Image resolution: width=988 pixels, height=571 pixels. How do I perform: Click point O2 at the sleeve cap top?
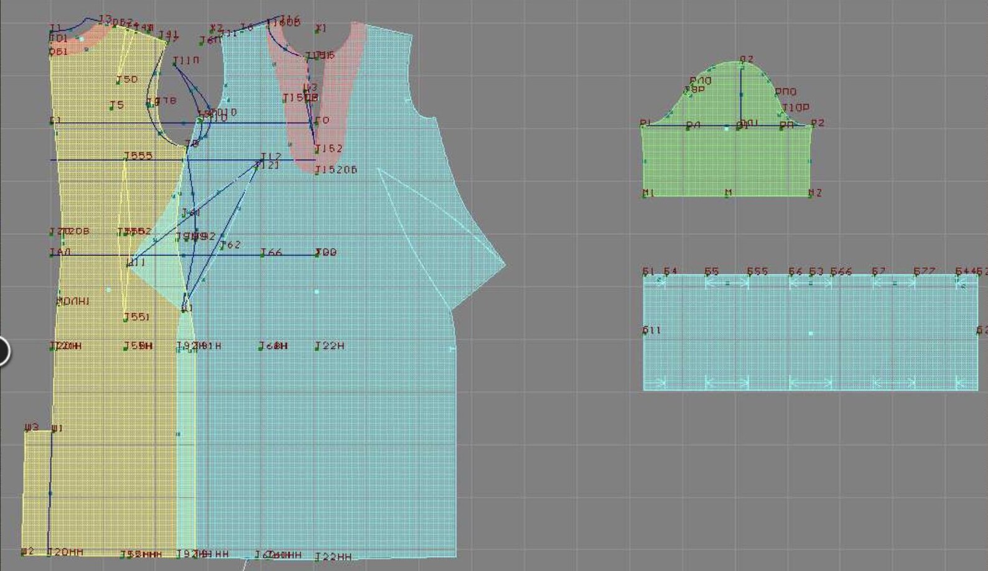point(746,60)
